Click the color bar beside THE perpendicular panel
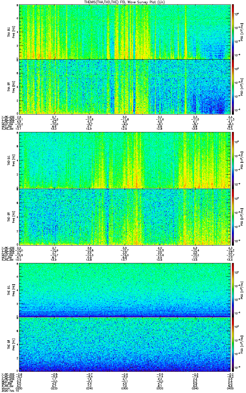The width and height of the screenshot is (246, 393). coord(233,290)
